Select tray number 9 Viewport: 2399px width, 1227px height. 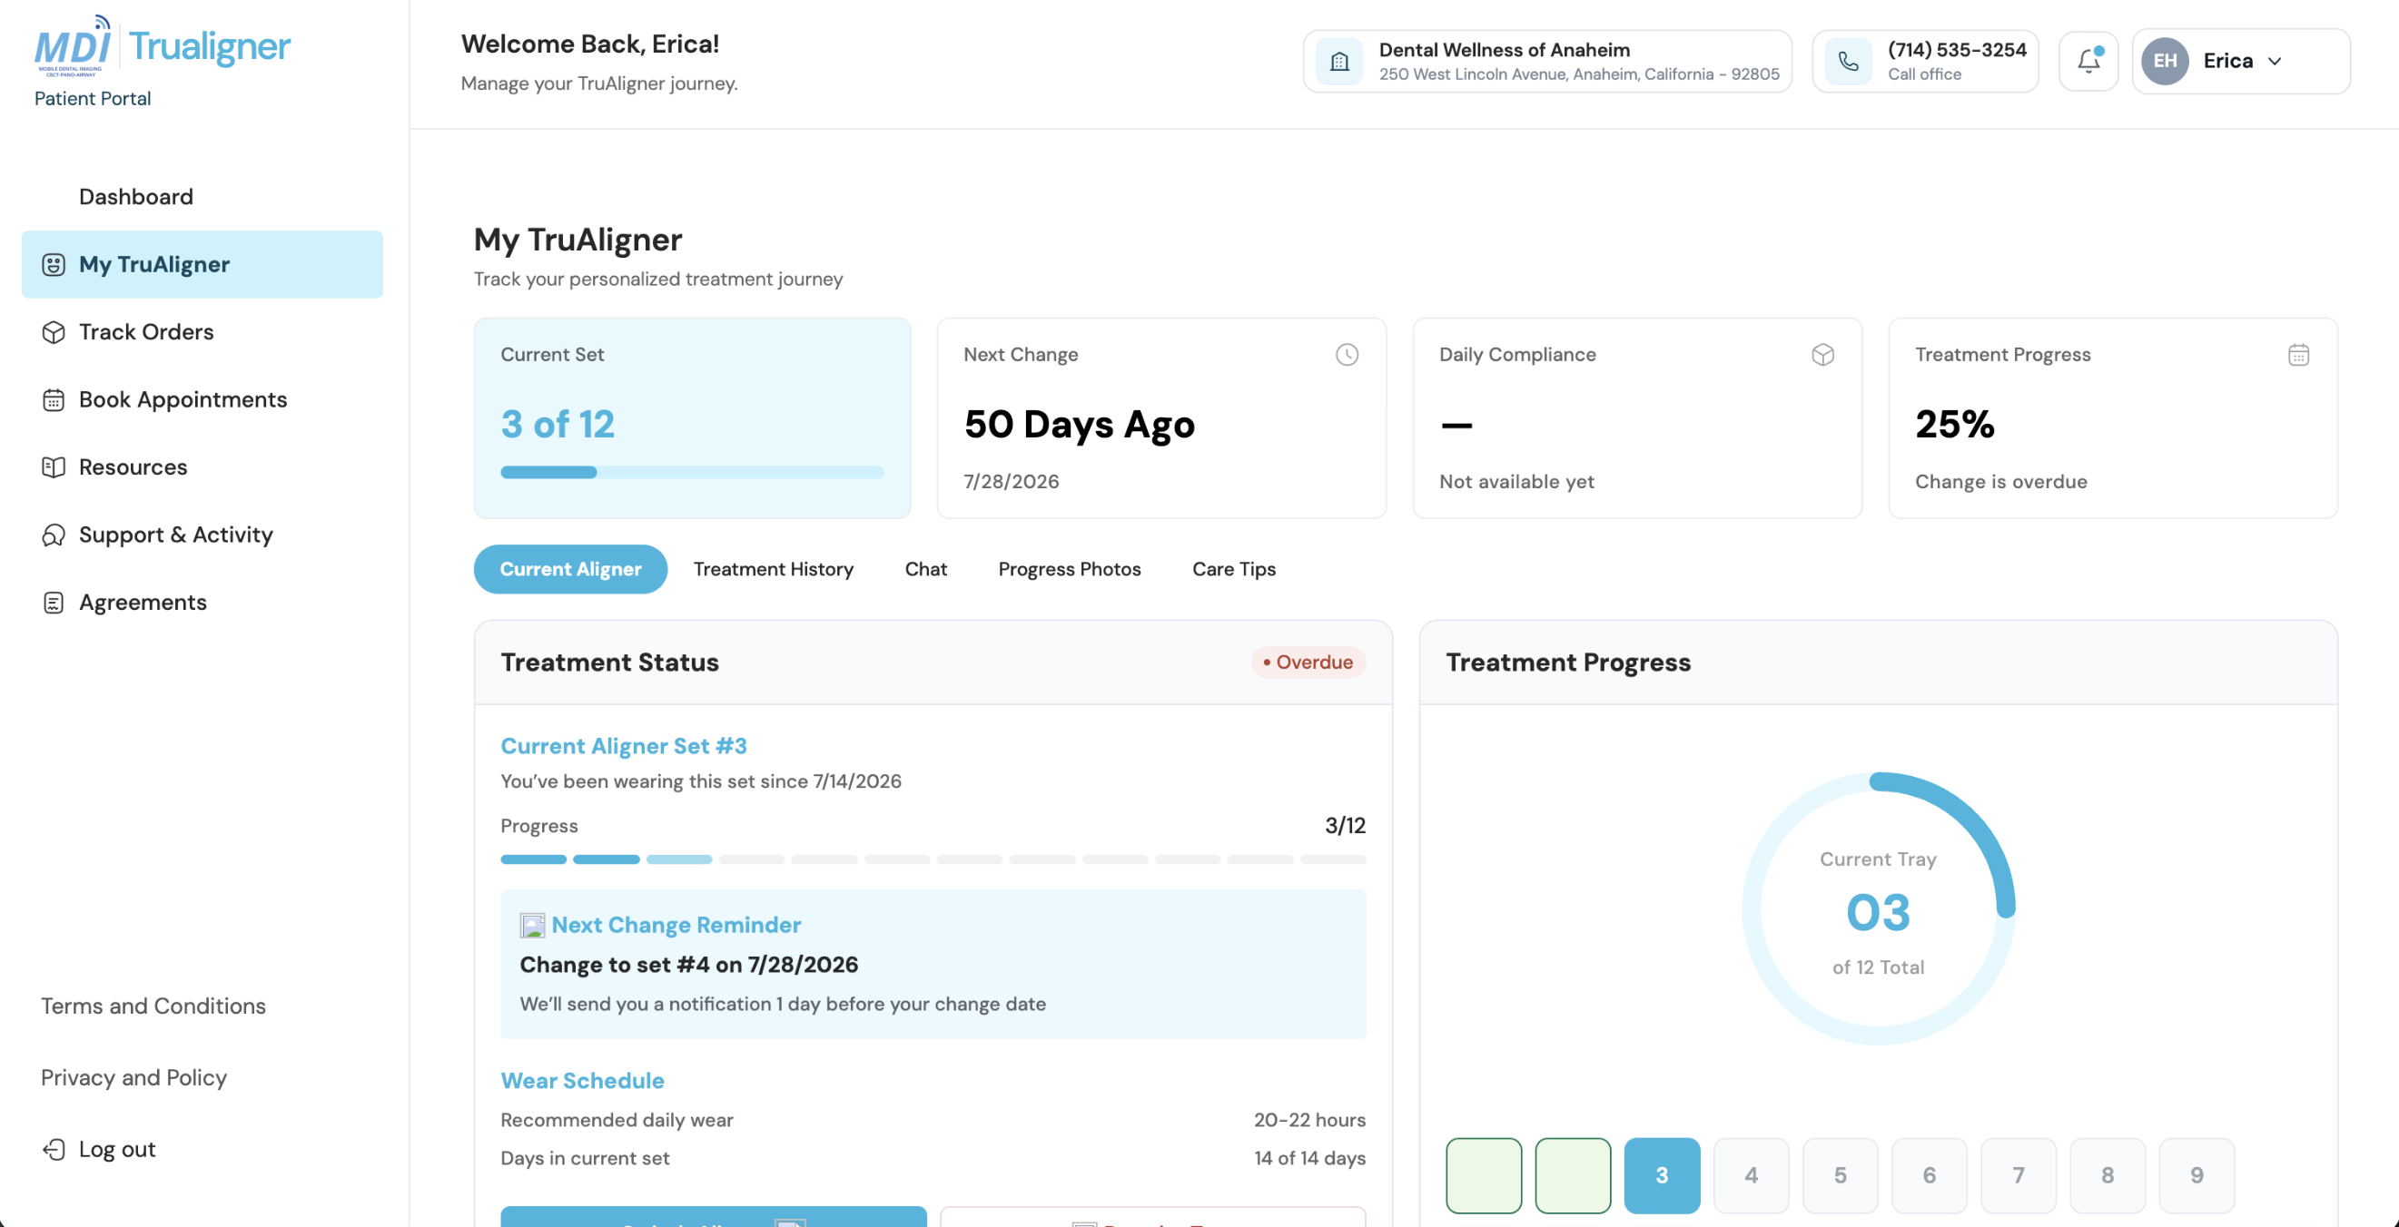pos(2196,1176)
